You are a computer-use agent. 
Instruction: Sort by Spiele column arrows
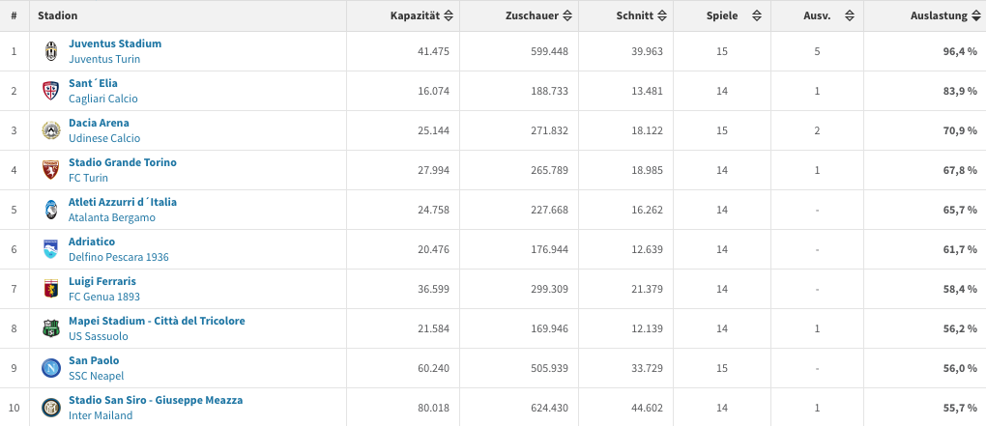tap(757, 16)
